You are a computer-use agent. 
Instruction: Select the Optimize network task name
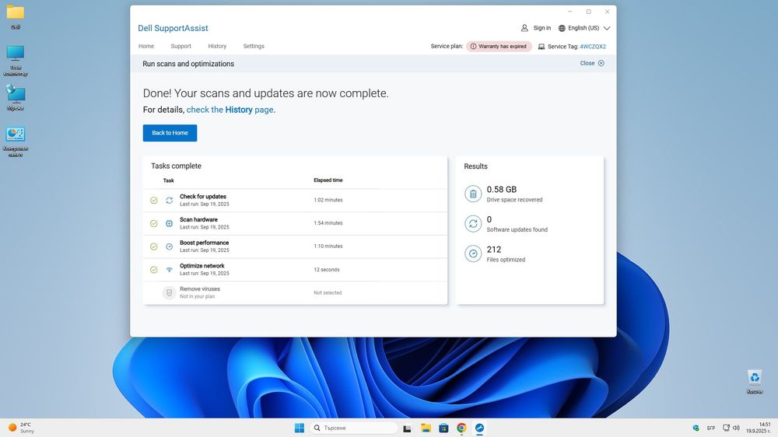tap(202, 266)
